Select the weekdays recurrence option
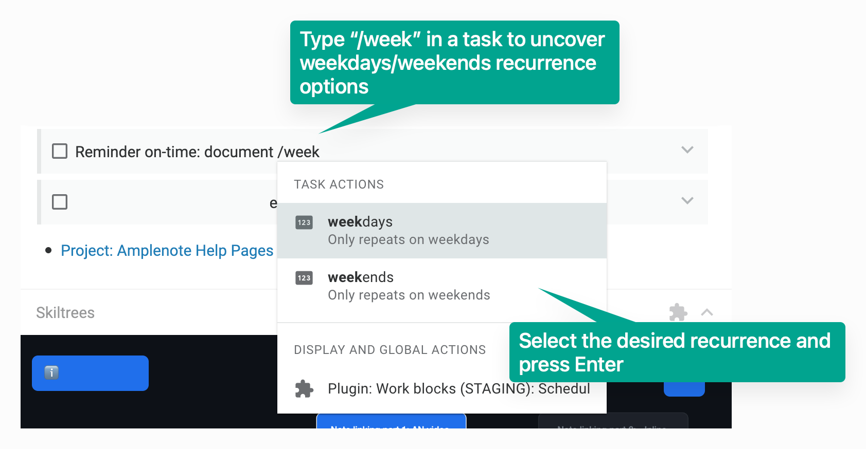The height and width of the screenshot is (449, 866). tap(442, 231)
